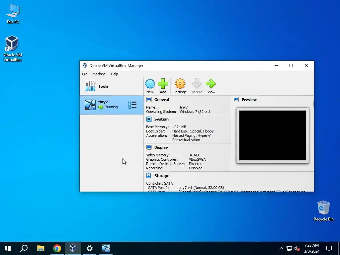Screen dimensions: 340x255
Task: Click 'VBoxSVGA' graphics controller value
Action: pos(197,159)
